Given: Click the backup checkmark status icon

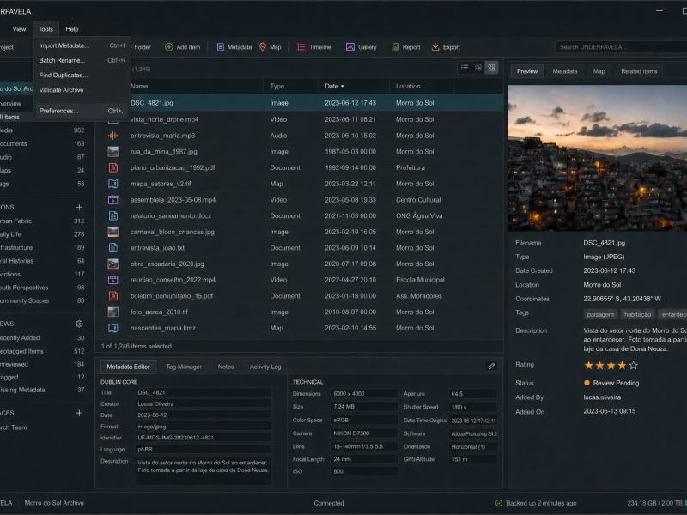Looking at the screenshot, I should [499, 503].
